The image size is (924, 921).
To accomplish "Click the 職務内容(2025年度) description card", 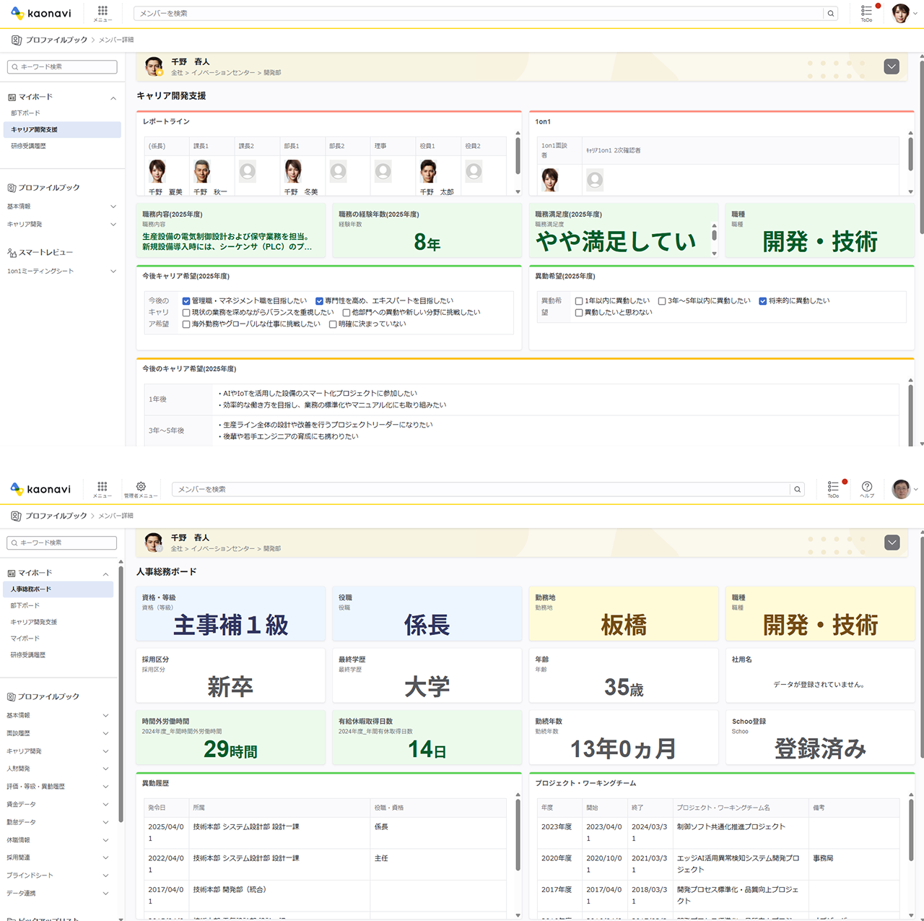I will pos(230,230).
